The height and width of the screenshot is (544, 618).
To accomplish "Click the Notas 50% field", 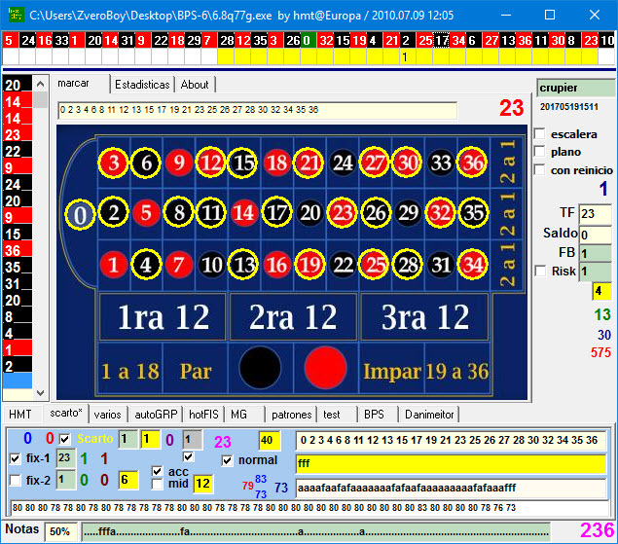I will click(x=61, y=531).
